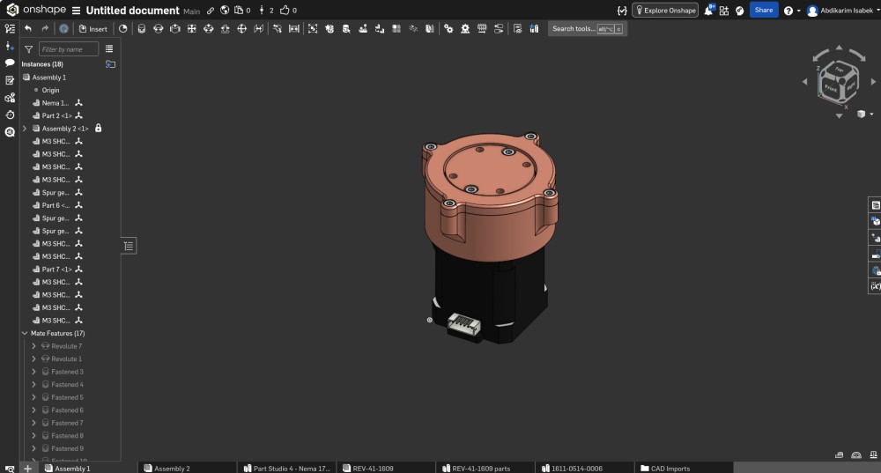Viewport: 881px width, 473px height.
Task: Click the Redo arrow icon
Action: click(x=45, y=29)
